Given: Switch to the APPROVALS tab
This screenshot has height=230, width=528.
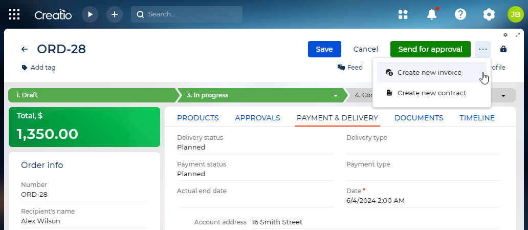Looking at the screenshot, I should pos(257,118).
